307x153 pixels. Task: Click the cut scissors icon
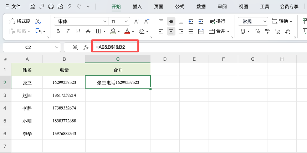click(x=38, y=21)
